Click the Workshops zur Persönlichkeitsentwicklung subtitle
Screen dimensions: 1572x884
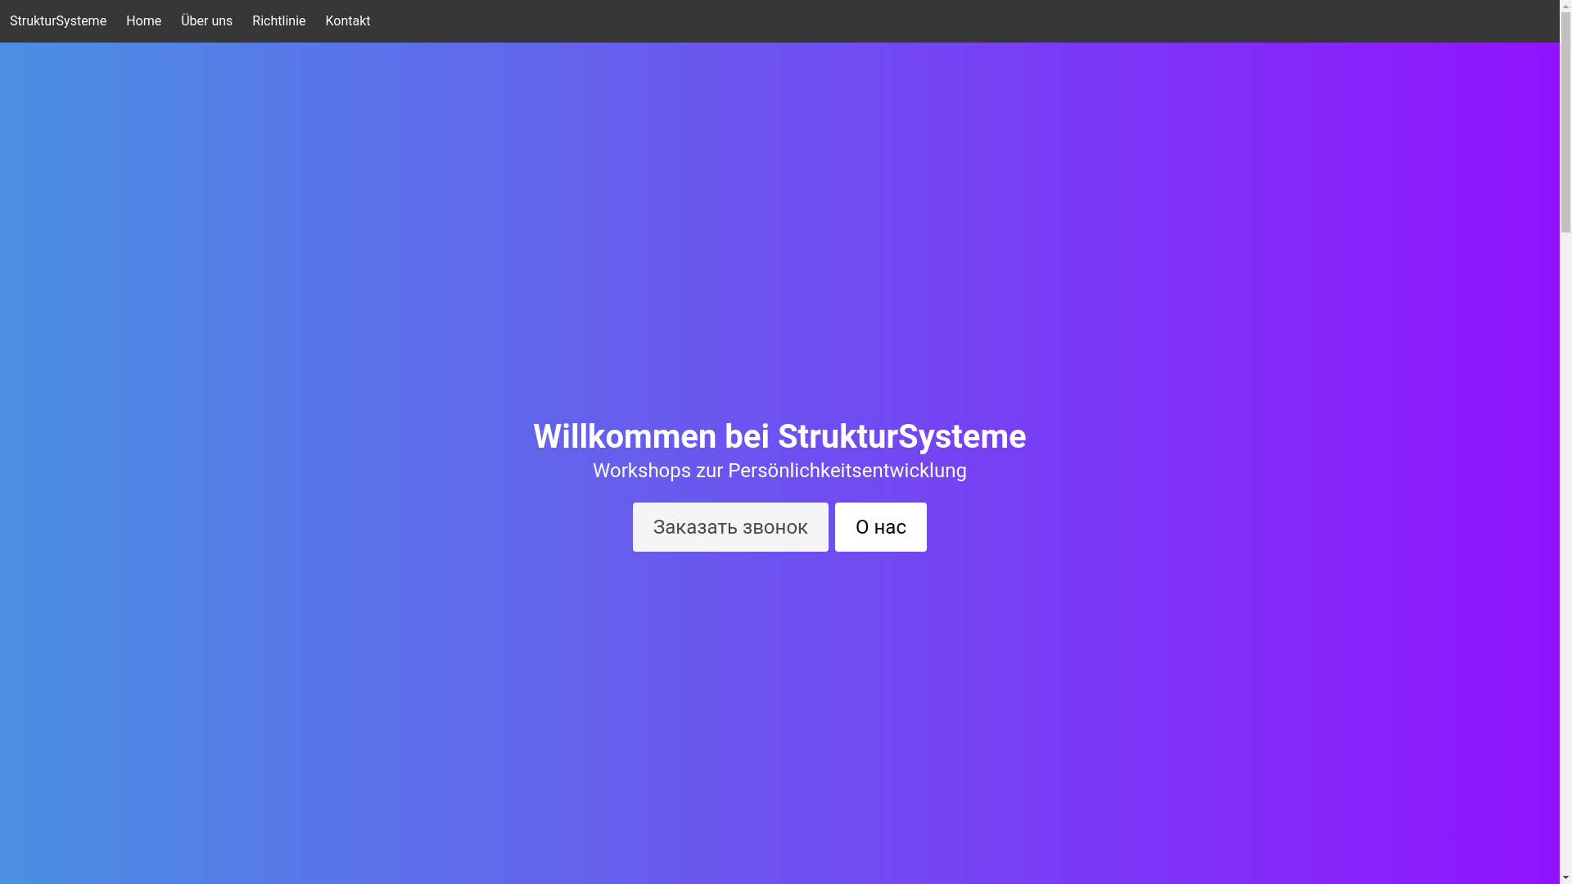pyautogui.click(x=779, y=471)
